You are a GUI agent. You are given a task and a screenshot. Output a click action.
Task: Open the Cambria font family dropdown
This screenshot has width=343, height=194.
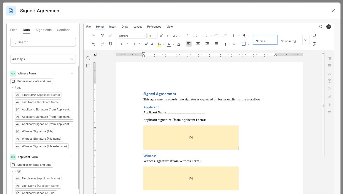pos(144,36)
